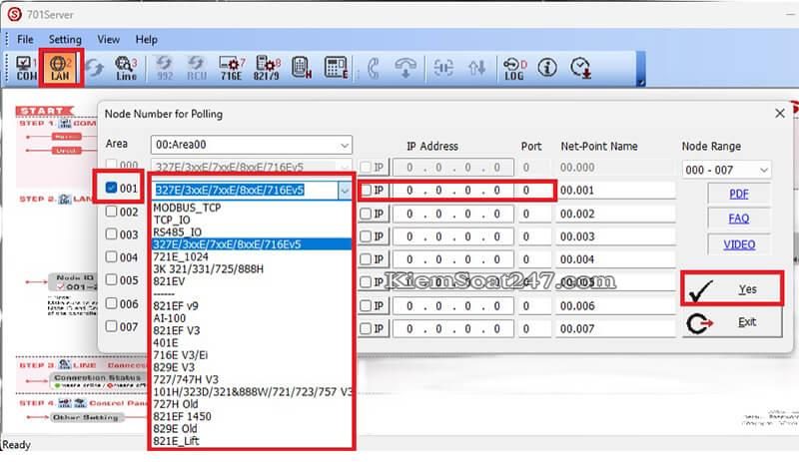Click the Port field for node 006
The height and width of the screenshot is (462, 799).
pos(534,305)
